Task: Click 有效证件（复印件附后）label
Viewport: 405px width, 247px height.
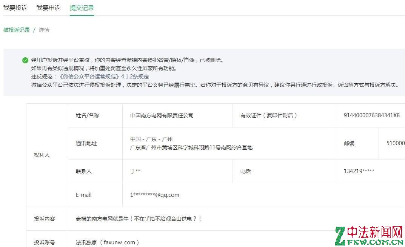Action: point(269,115)
